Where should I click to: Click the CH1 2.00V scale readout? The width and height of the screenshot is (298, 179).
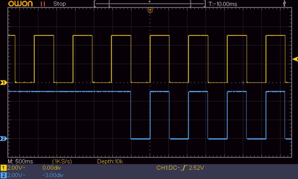16,168
